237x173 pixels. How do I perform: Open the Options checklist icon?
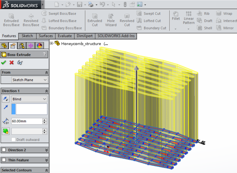coord(139,4)
